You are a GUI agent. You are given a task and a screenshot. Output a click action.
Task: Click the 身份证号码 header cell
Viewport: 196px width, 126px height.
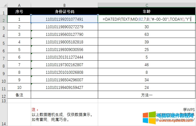click(64, 12)
